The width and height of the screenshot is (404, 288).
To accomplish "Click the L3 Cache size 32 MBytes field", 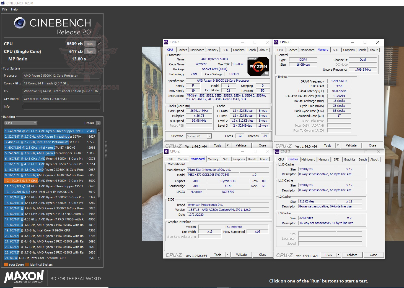I will (x=317, y=218).
